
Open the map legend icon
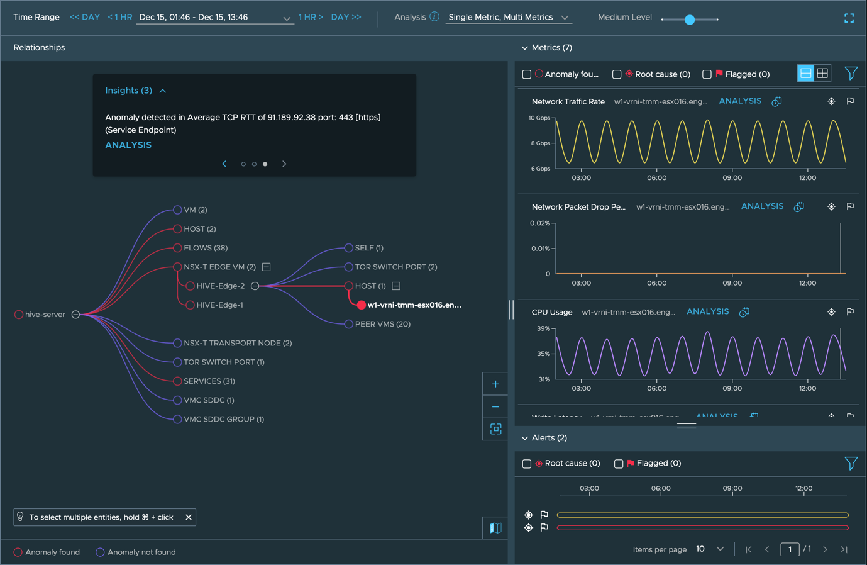[x=495, y=528]
